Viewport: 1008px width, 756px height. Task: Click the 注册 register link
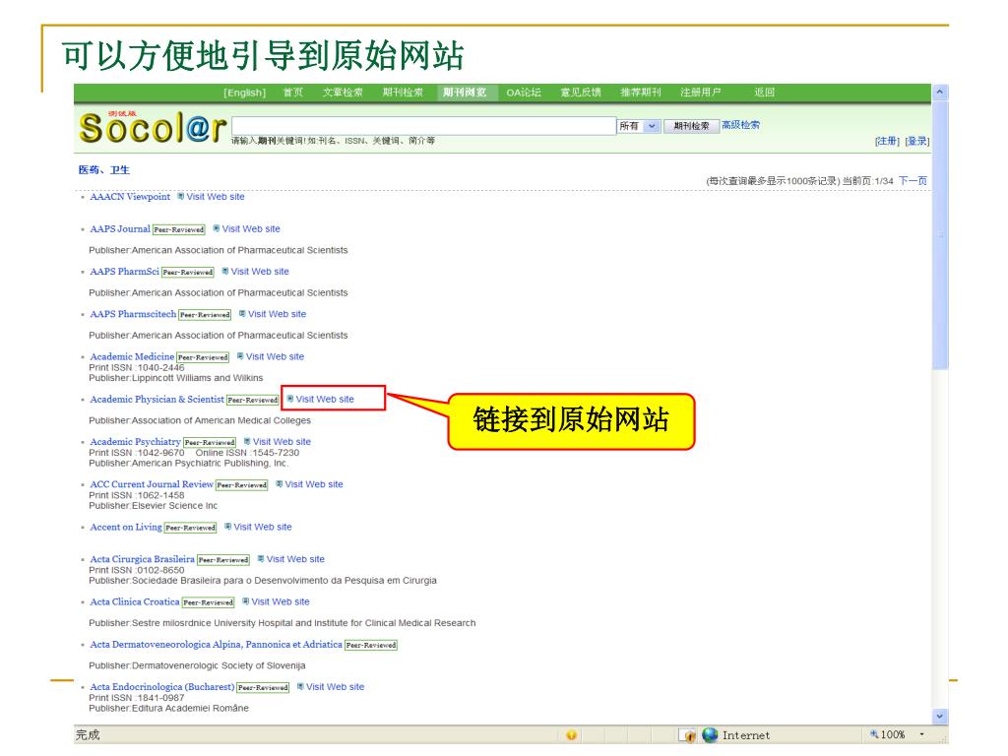coord(887,141)
